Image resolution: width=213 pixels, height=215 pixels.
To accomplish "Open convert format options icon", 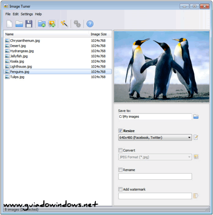I will click(x=196, y=157).
